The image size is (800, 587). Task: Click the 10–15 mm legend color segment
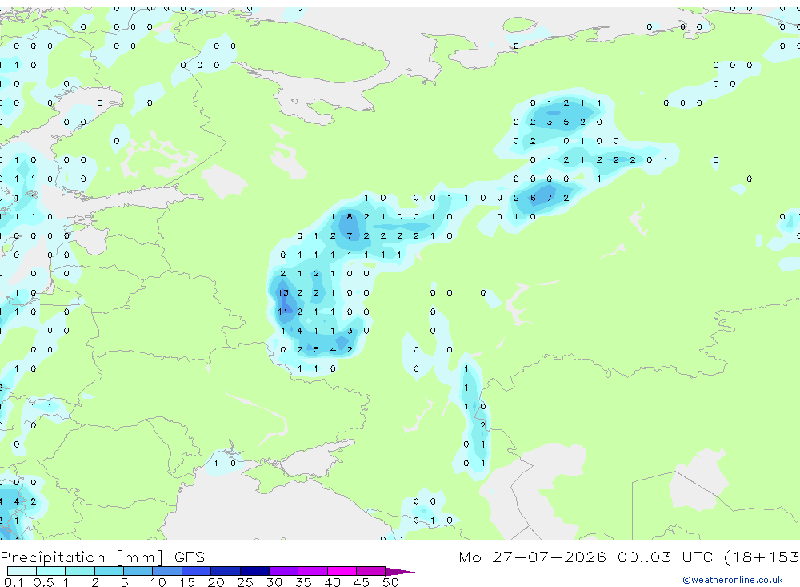pos(167,571)
